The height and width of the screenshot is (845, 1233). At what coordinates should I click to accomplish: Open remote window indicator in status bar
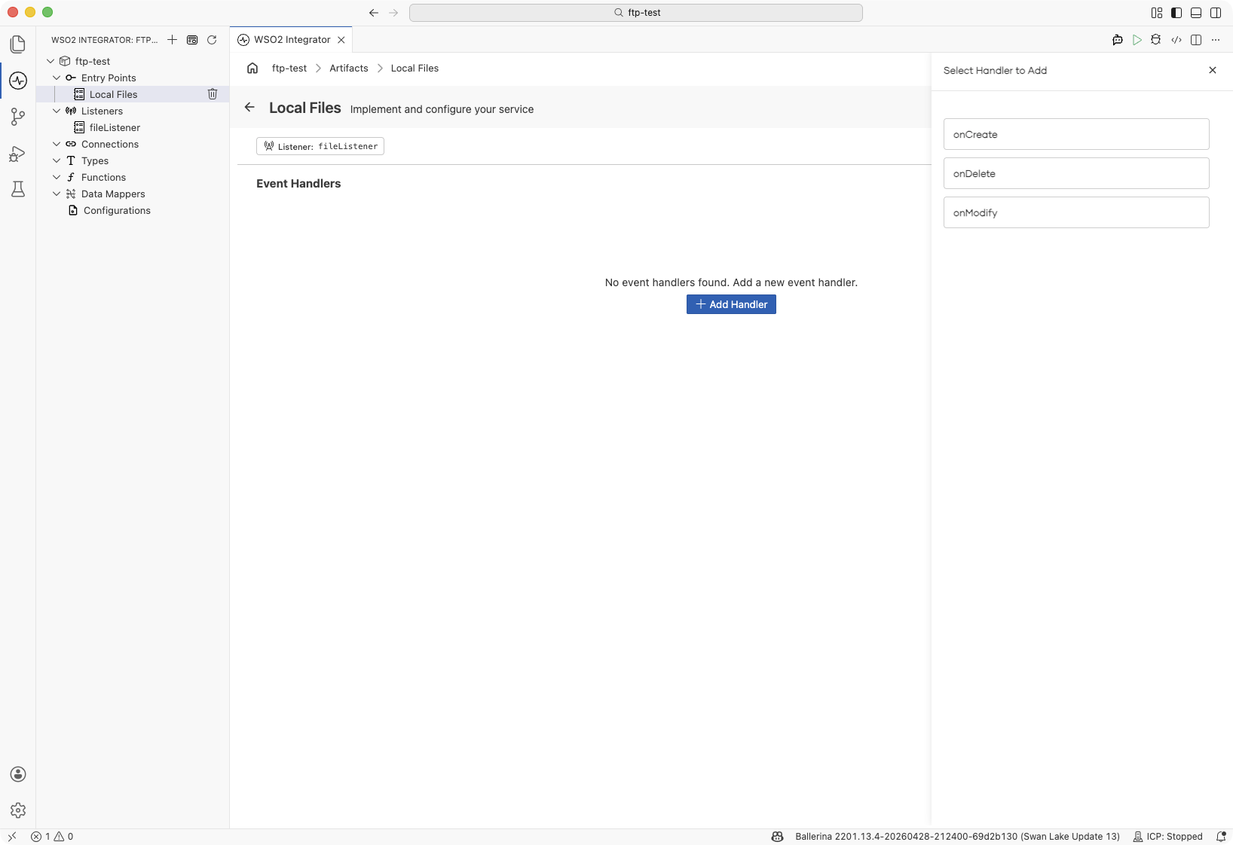click(12, 837)
